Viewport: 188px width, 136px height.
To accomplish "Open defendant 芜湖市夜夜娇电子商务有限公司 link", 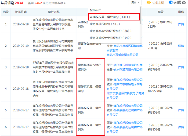I will click(125, 87).
